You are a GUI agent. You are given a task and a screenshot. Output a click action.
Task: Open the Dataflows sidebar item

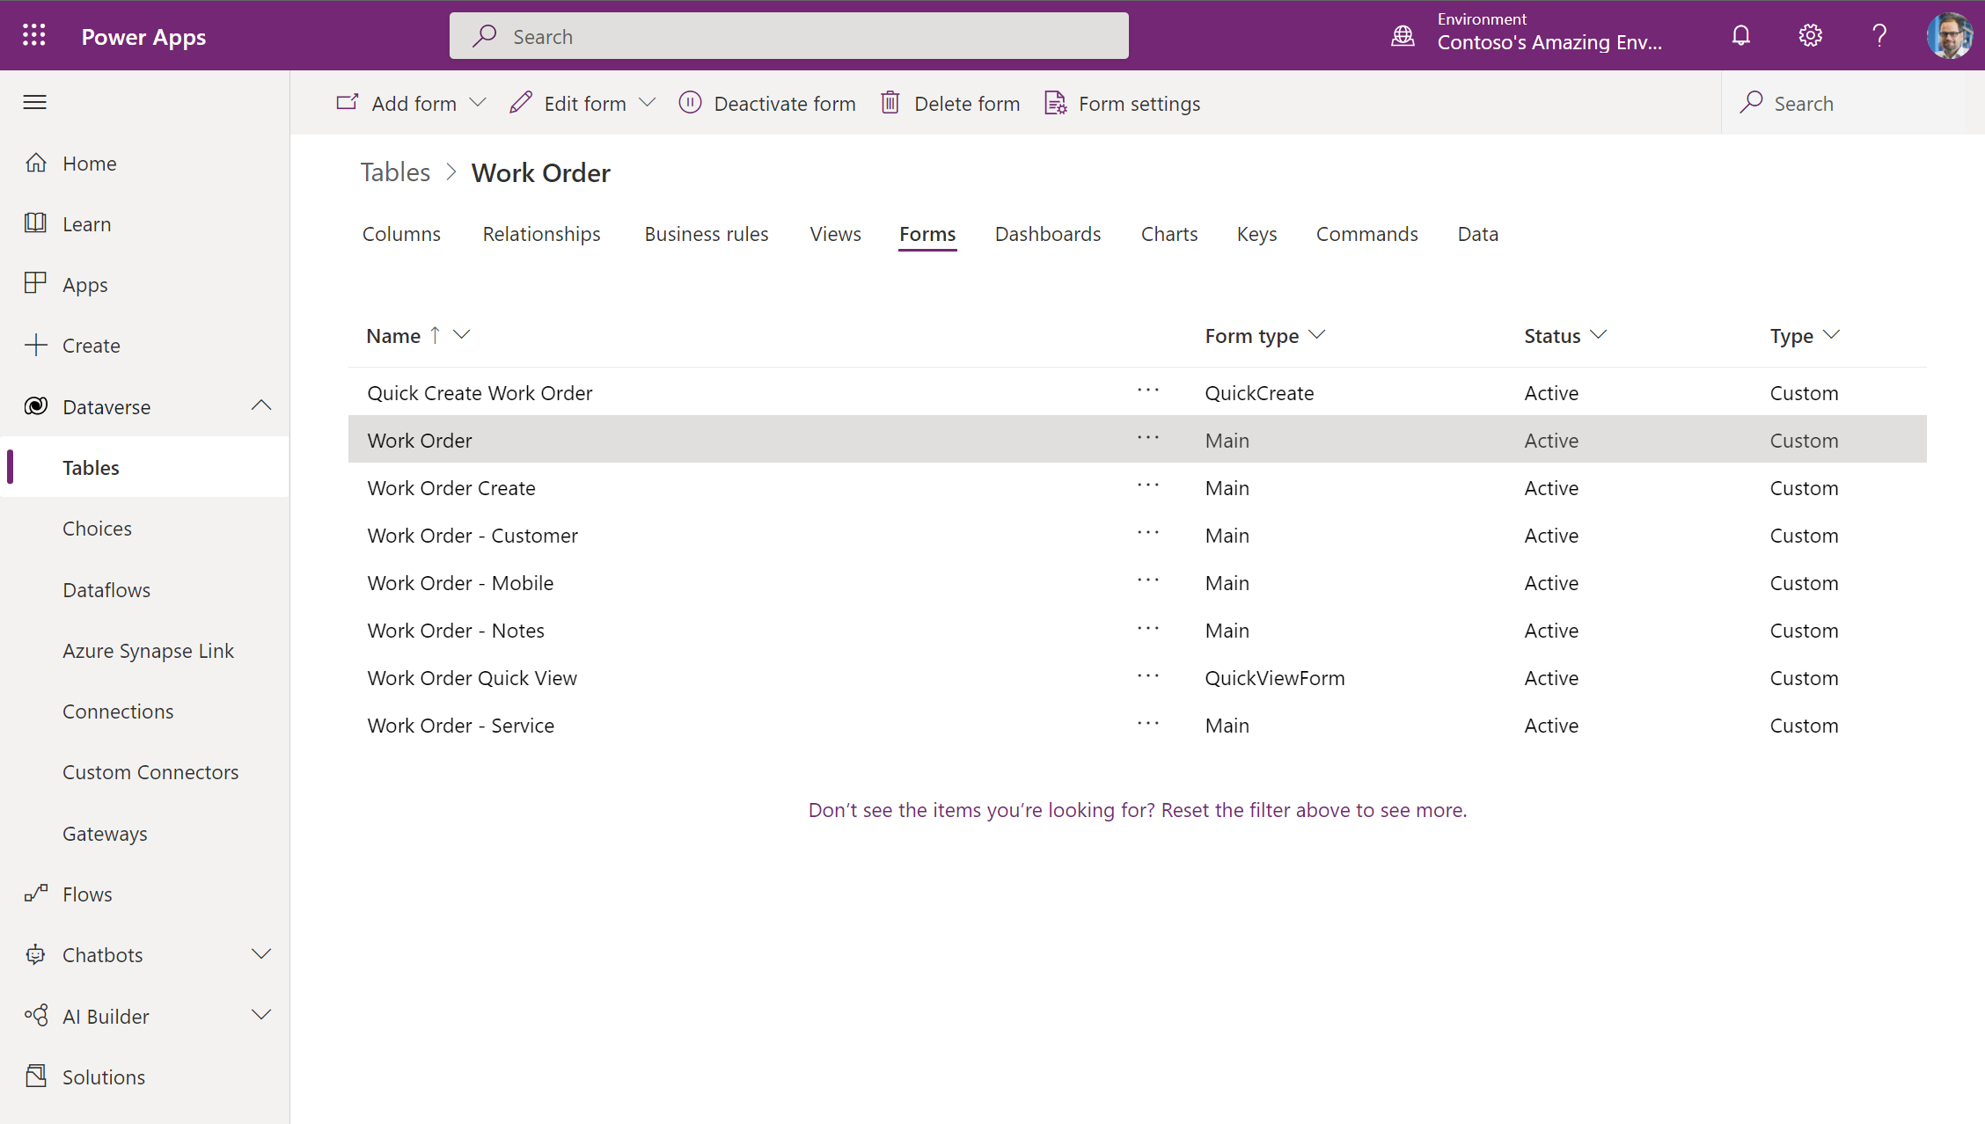click(x=106, y=590)
